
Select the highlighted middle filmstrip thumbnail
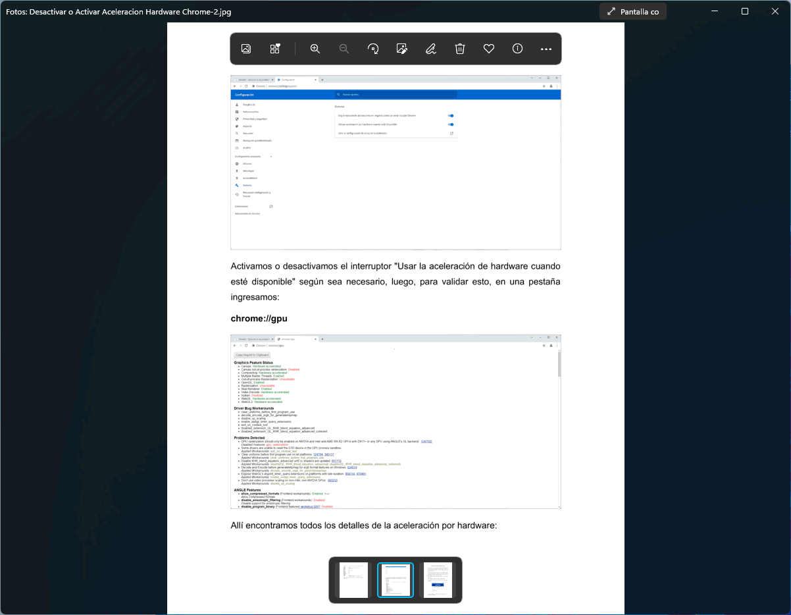click(395, 580)
